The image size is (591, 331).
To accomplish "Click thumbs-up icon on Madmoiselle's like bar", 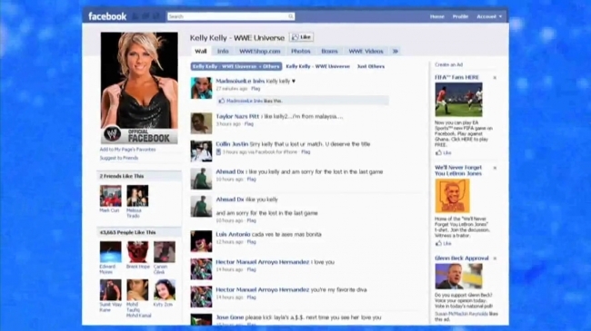I will 222,101.
